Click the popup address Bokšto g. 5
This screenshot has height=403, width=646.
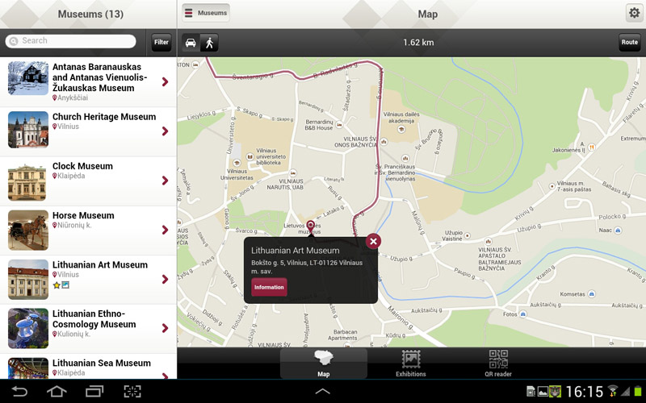tap(307, 267)
